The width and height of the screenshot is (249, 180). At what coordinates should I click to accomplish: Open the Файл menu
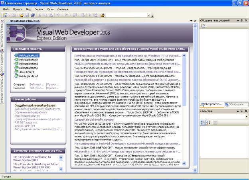tap(6, 9)
